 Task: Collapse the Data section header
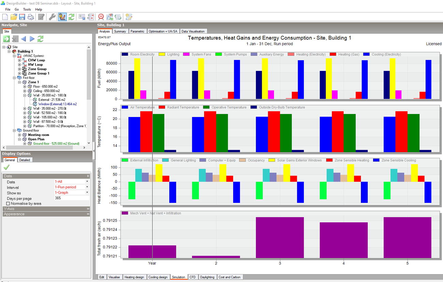coord(46,176)
